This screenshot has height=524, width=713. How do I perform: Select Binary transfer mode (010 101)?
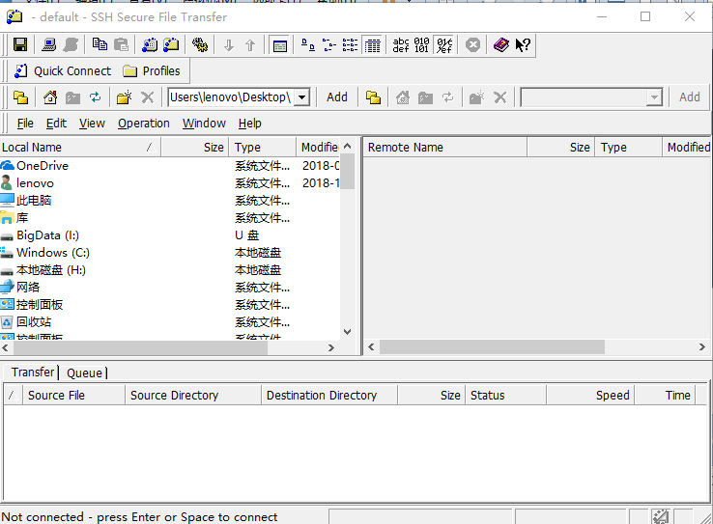pyautogui.click(x=421, y=45)
